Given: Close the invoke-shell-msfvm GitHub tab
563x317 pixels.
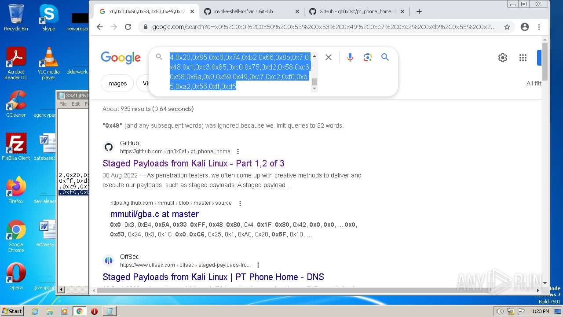Looking at the screenshot, I should pos(297,11).
